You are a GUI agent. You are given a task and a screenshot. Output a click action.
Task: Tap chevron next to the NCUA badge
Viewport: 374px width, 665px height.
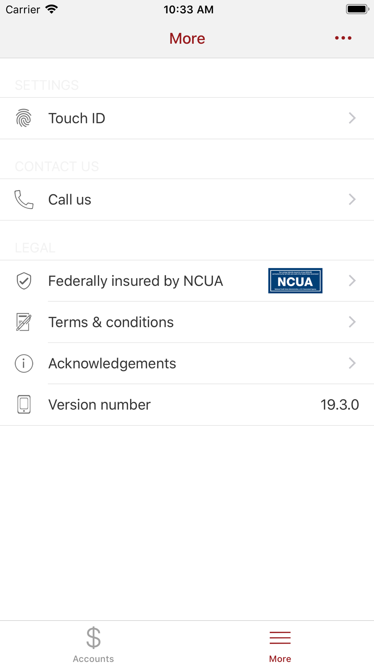tap(352, 281)
